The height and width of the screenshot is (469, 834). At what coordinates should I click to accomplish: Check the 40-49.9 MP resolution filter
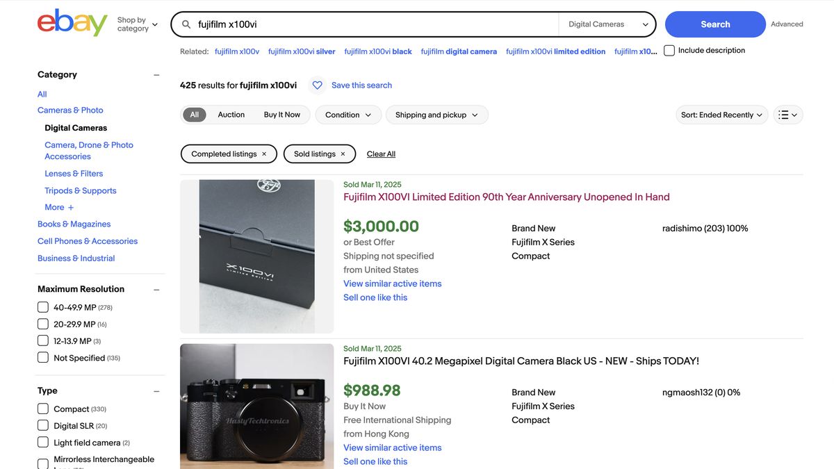43,308
